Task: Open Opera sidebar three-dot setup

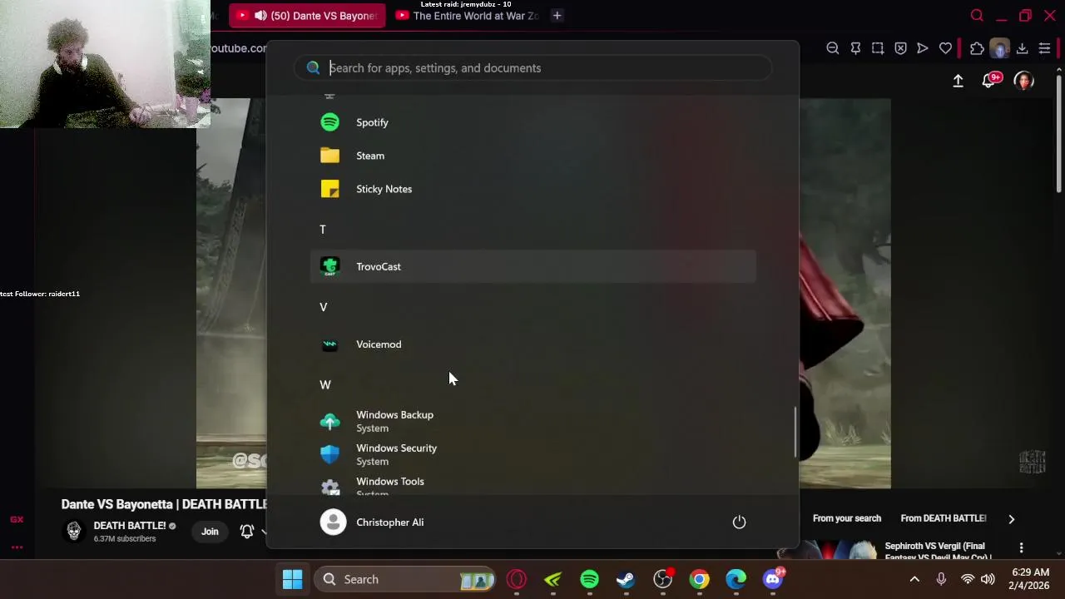Action: coord(17,547)
